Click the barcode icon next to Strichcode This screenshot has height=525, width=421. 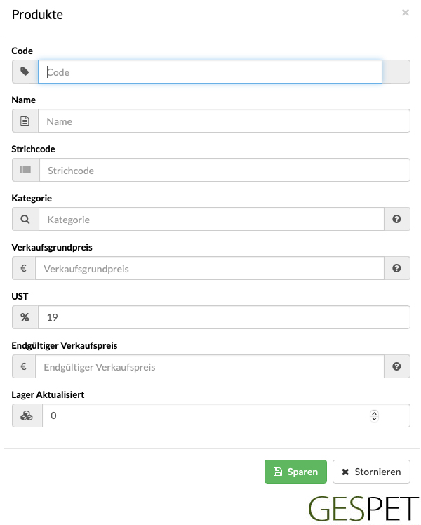25,170
